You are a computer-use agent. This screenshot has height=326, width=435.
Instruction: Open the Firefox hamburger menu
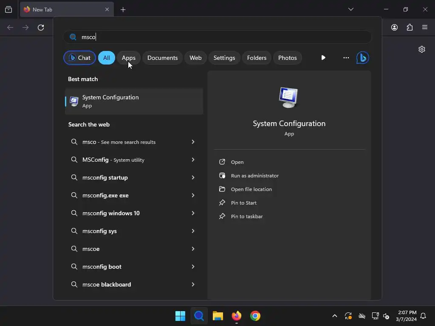425,27
